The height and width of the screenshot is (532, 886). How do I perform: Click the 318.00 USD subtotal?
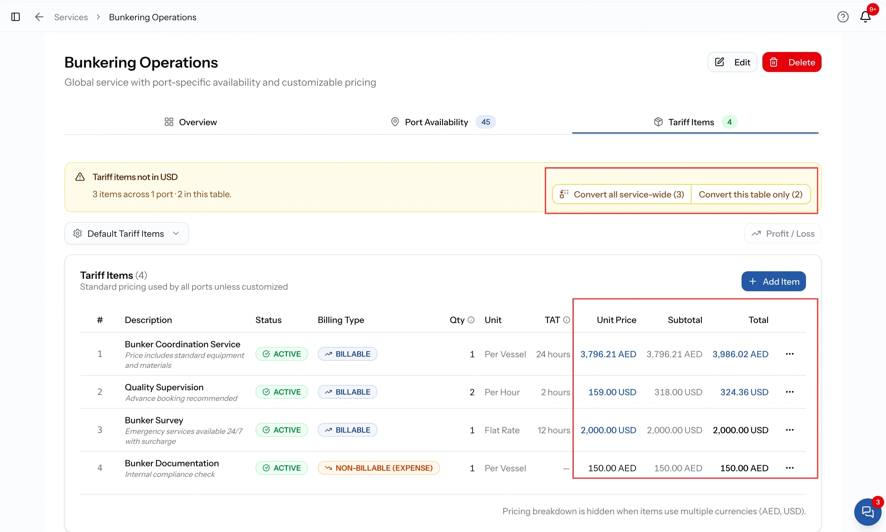[678, 392]
